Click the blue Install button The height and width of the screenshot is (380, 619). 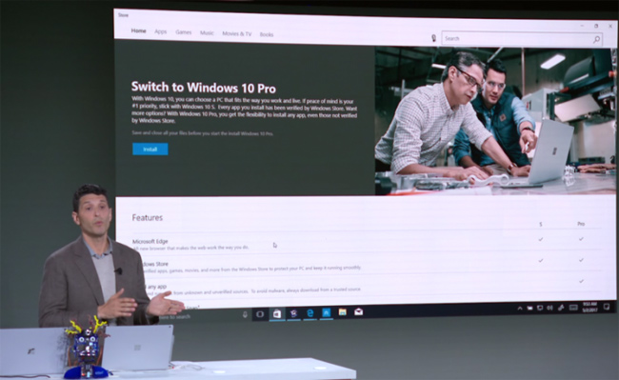[x=150, y=150]
